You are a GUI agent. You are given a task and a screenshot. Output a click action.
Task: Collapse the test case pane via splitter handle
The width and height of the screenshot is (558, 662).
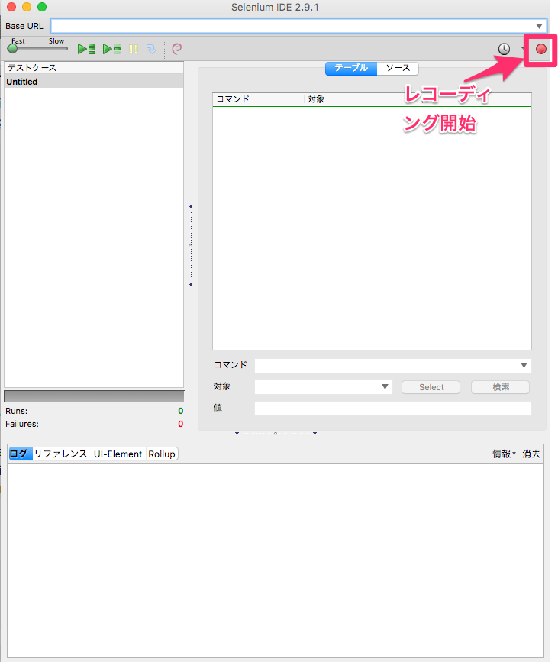(191, 245)
